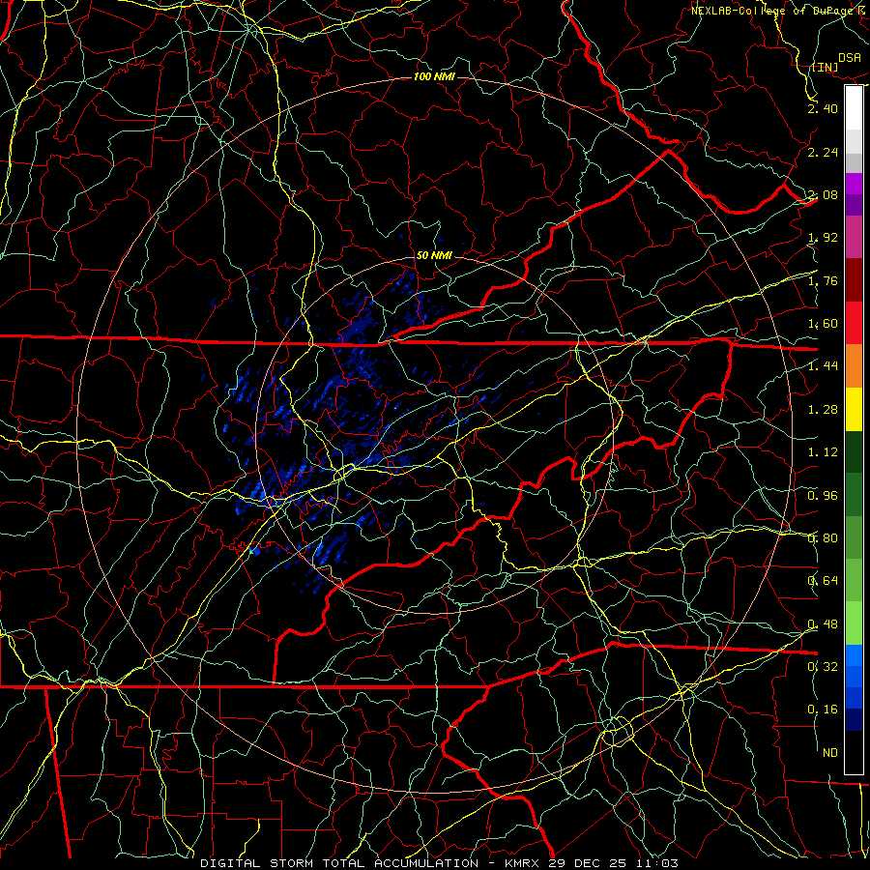The height and width of the screenshot is (870, 870).
Task: Click the navy blue swatch just above ND
Action: [854, 719]
